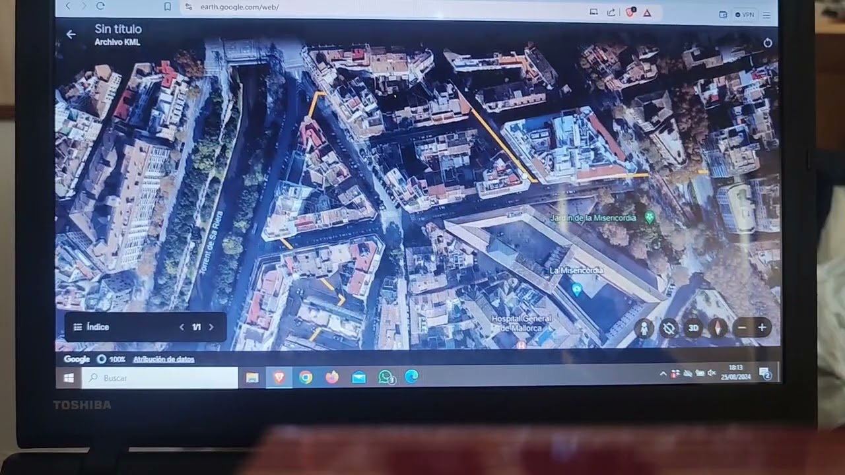
Task: Click the Brave browser taskbar icon
Action: pyautogui.click(x=279, y=377)
